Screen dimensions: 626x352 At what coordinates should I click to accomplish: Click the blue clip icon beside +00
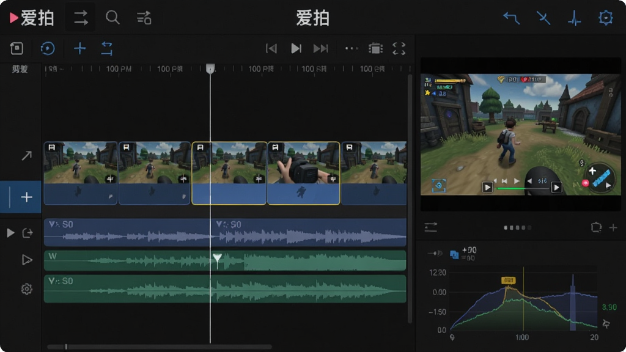454,254
